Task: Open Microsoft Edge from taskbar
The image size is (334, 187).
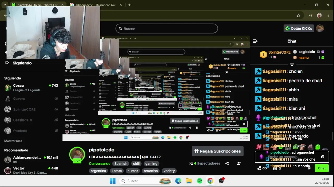Action: click(x=178, y=181)
